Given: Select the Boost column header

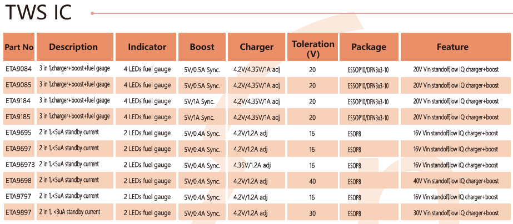Looking at the screenshot, I should 202,47.
